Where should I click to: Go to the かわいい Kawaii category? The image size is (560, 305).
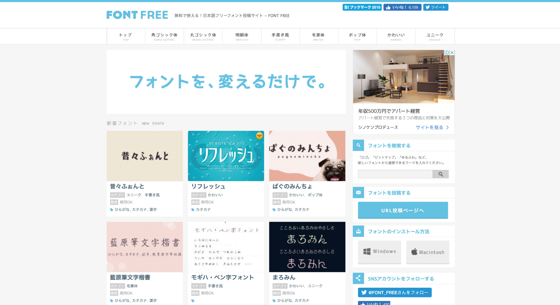click(x=396, y=36)
